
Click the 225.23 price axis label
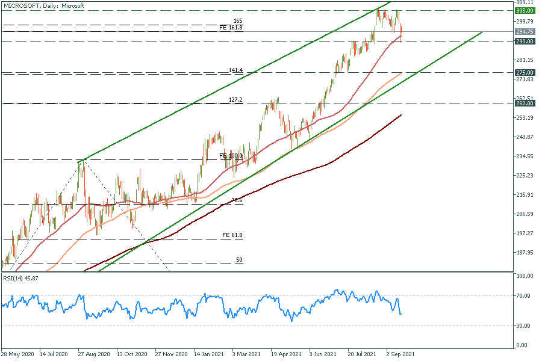click(x=525, y=176)
